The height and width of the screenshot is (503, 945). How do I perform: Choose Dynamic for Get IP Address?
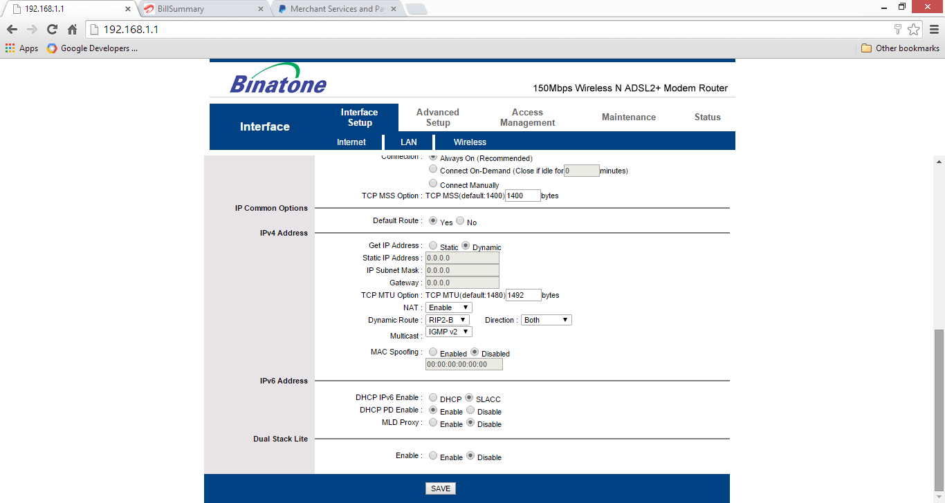click(466, 245)
